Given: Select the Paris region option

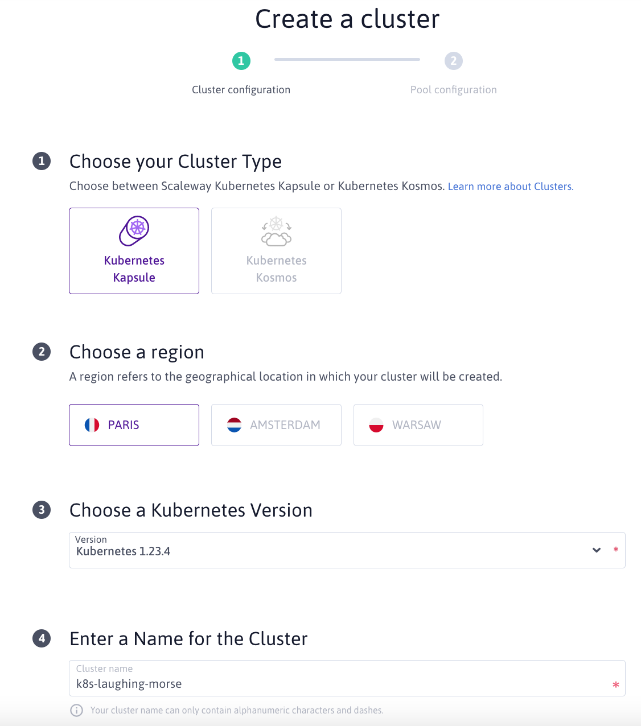Looking at the screenshot, I should [134, 425].
